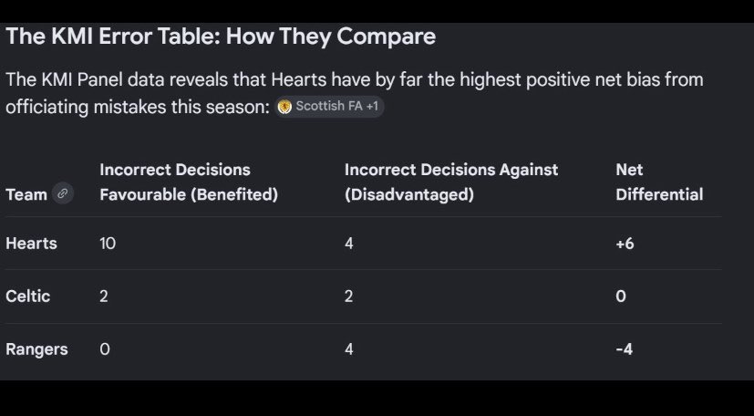Screen dimensions: 754x416
Task: Click the KMI Panel data paragraph text
Action: [x=355, y=93]
